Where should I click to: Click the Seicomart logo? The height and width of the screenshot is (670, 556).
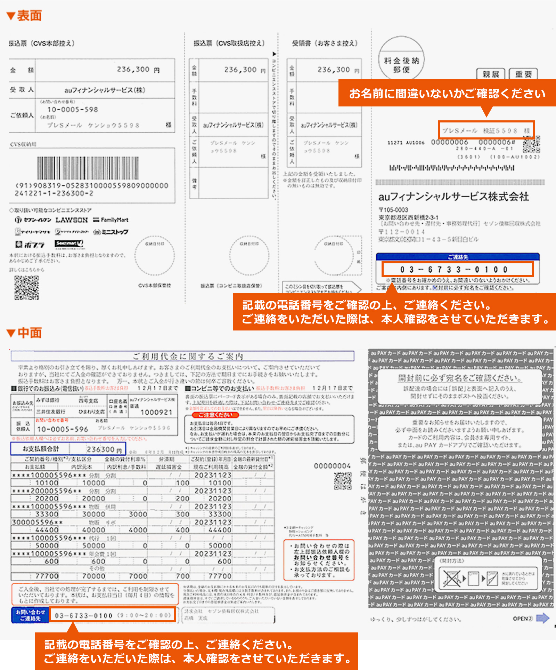pyautogui.click(x=69, y=244)
